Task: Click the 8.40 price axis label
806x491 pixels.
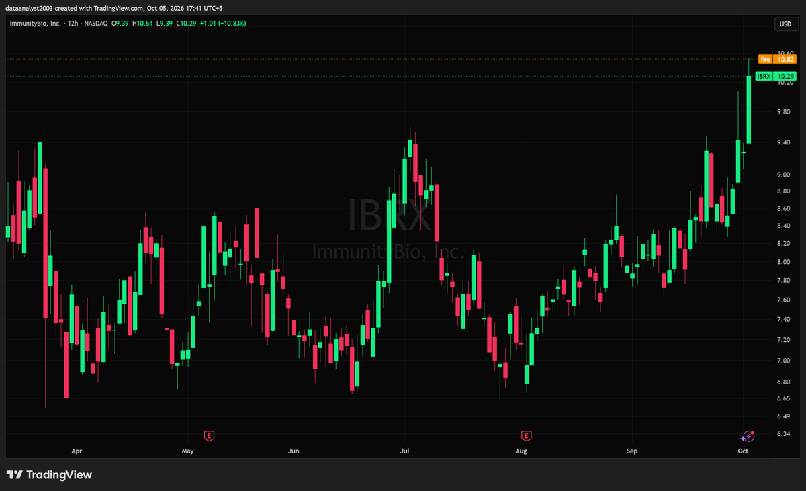Action: click(784, 226)
